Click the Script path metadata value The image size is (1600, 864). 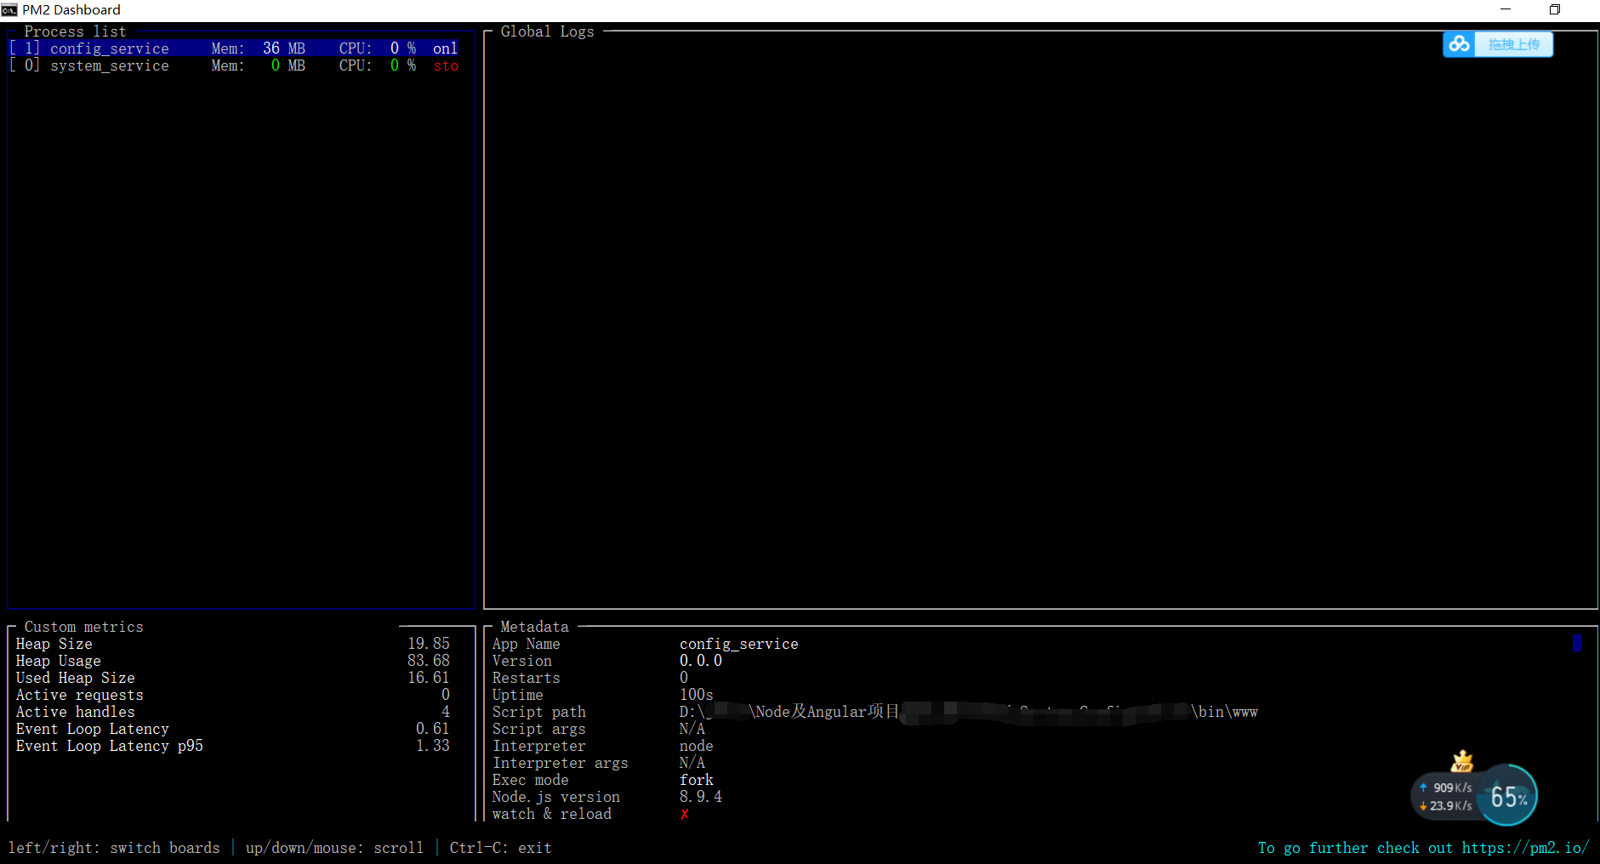click(x=968, y=712)
